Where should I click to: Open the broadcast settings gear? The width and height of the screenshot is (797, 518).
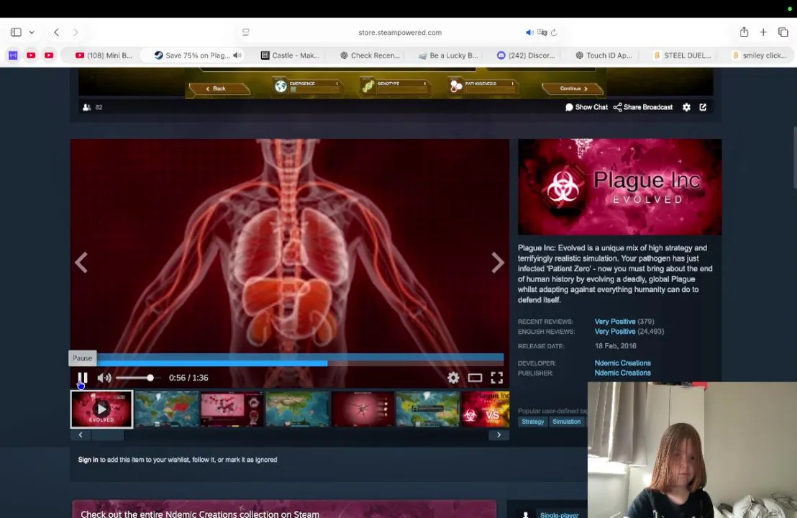pyautogui.click(x=686, y=107)
